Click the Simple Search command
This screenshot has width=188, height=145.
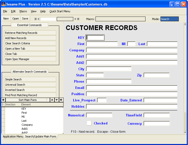click(30, 79)
